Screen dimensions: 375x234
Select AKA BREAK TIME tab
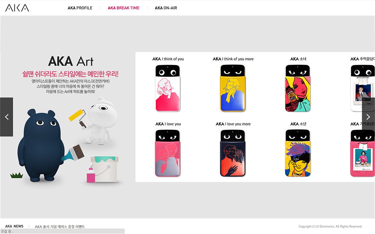coord(123,8)
